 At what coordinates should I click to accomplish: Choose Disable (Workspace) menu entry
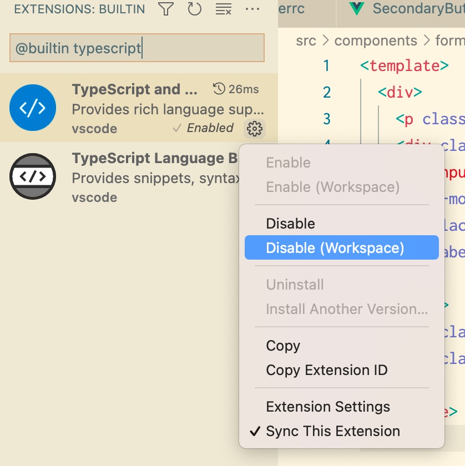pyautogui.click(x=342, y=247)
